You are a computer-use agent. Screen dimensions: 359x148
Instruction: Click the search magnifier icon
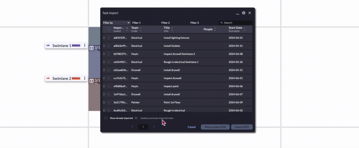[x=222, y=23]
